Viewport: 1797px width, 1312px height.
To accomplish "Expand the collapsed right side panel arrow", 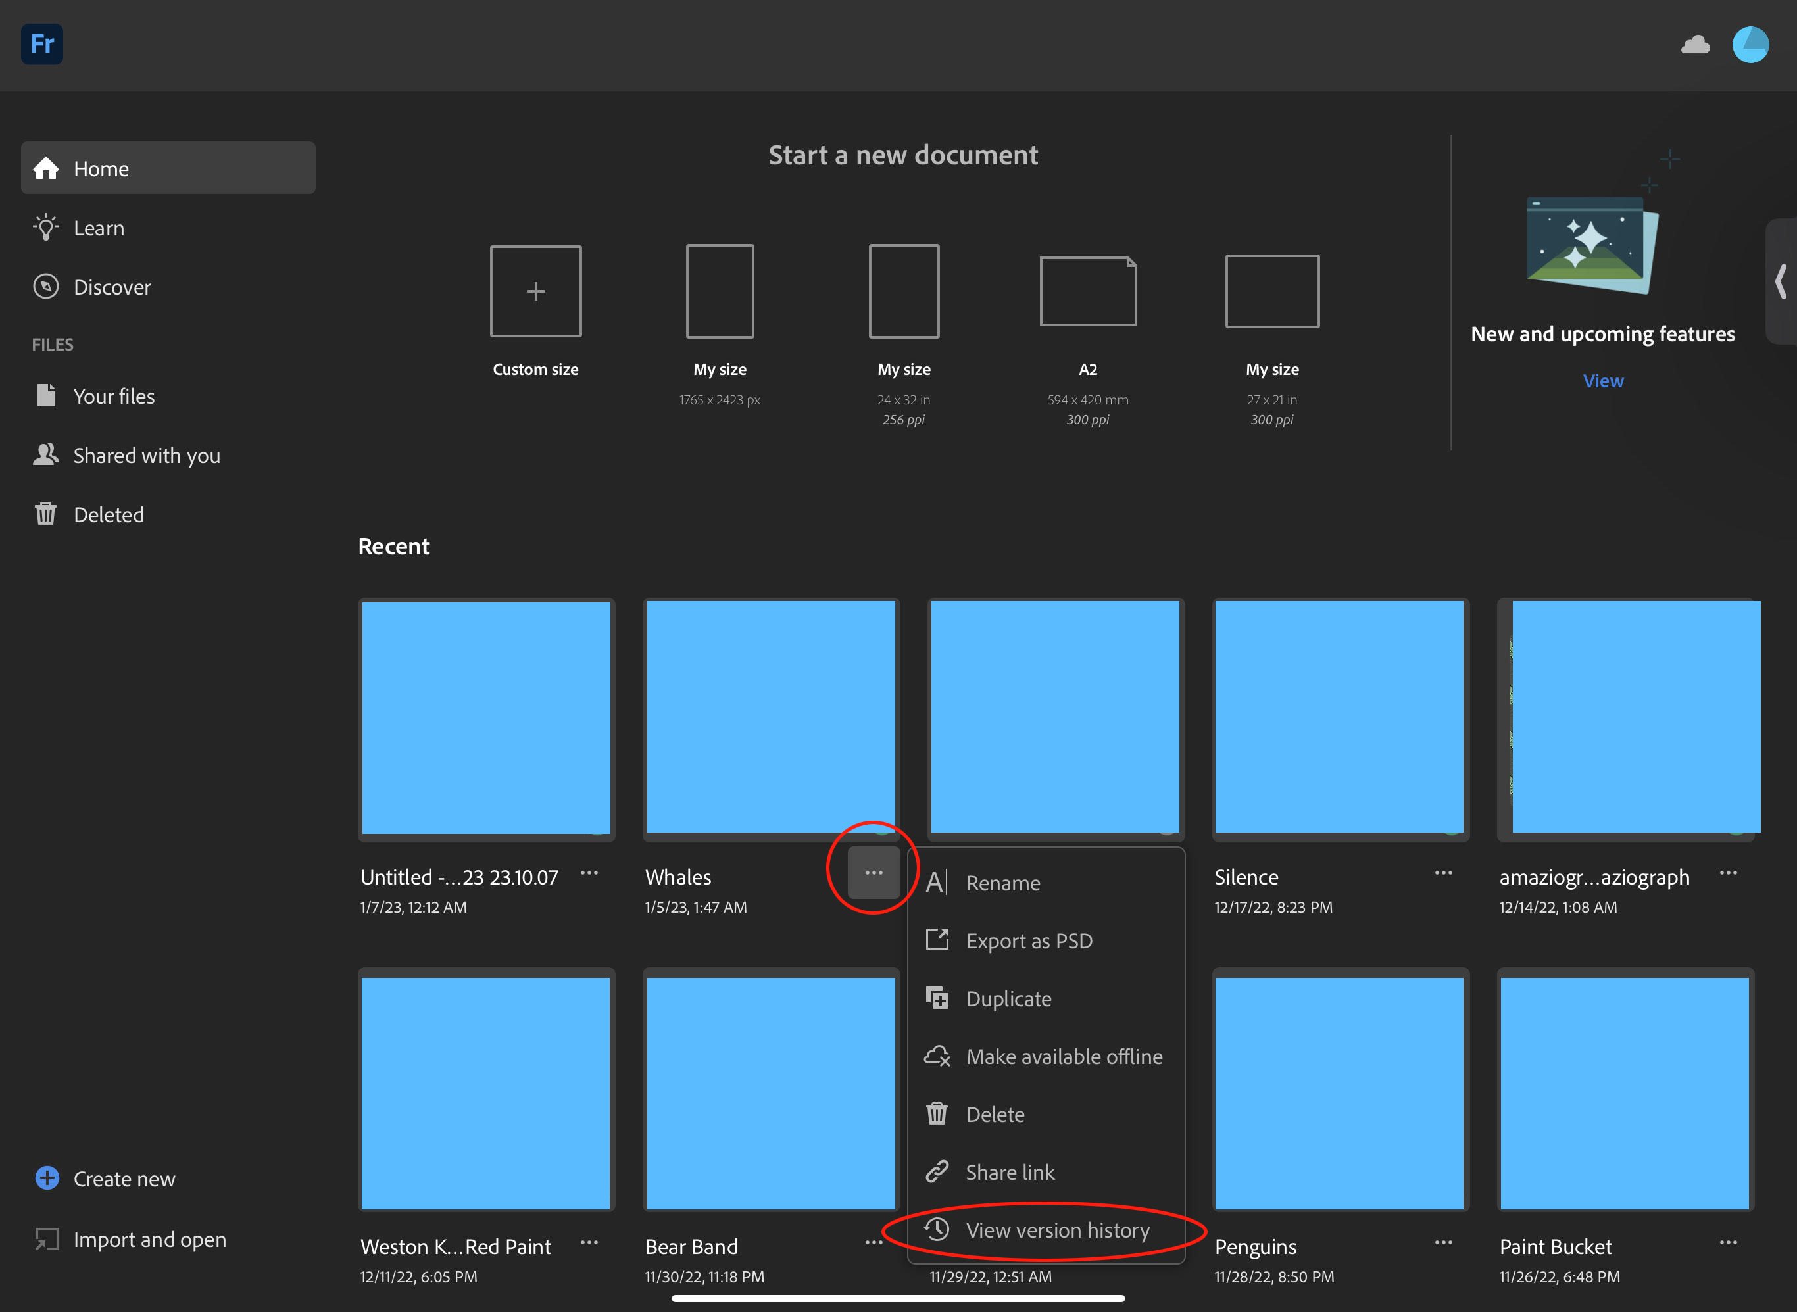I will (1781, 281).
